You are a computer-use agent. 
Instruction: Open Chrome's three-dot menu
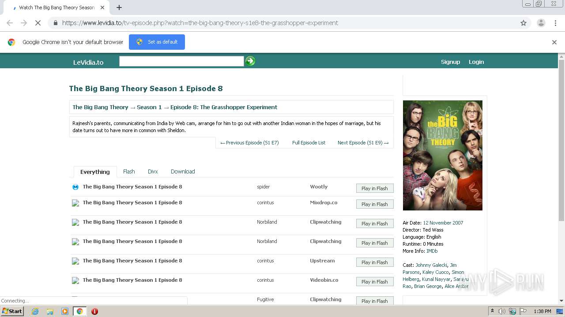point(554,23)
